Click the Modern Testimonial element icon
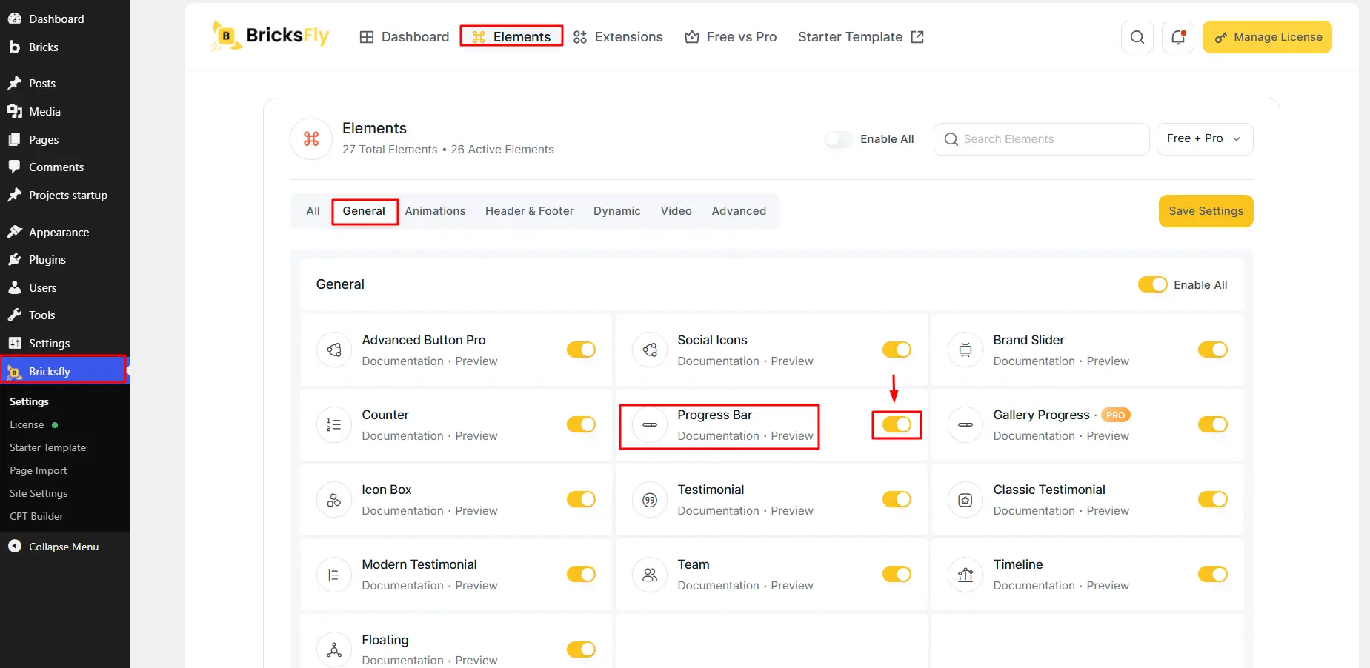Viewport: 1370px width, 668px height. click(334, 575)
